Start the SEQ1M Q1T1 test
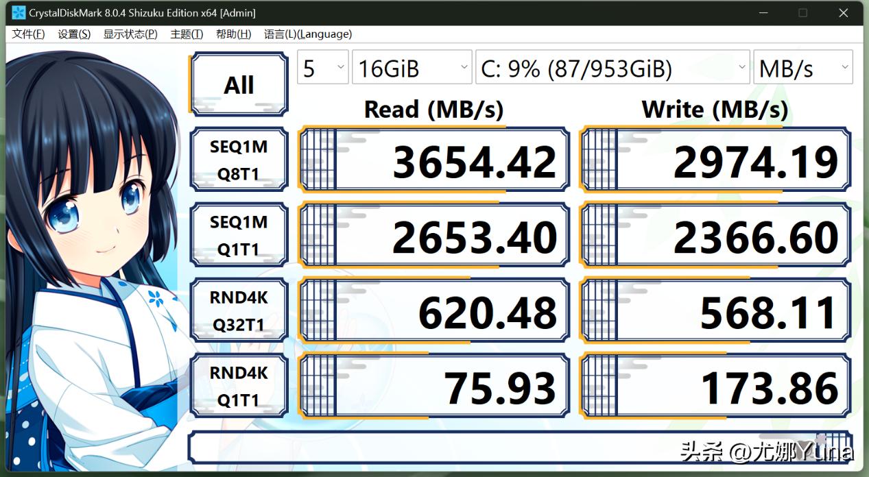This screenshot has width=869, height=477. 238,234
